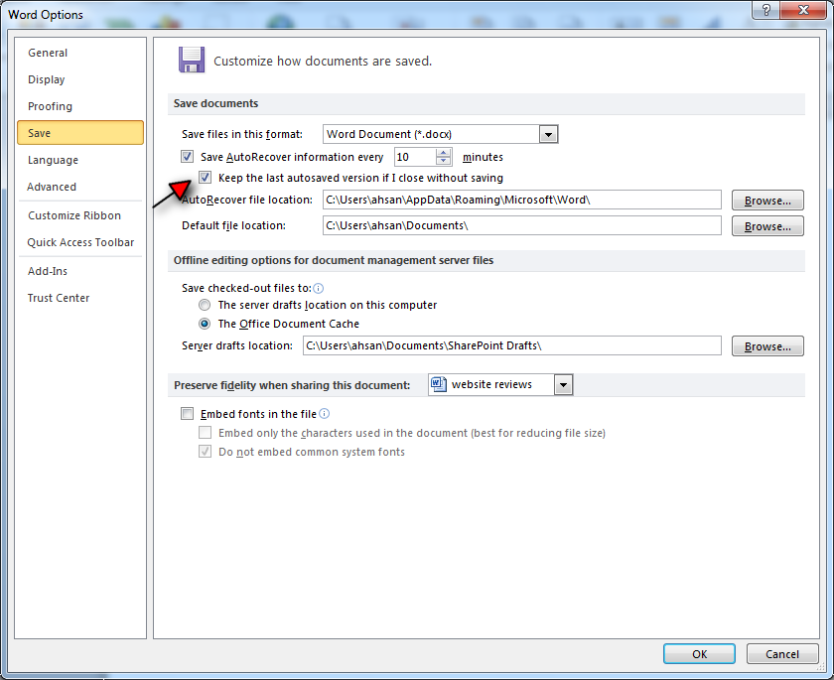The height and width of the screenshot is (680, 834).
Task: Uncheck Keep the last autosaved version checkbox
Action: [205, 177]
